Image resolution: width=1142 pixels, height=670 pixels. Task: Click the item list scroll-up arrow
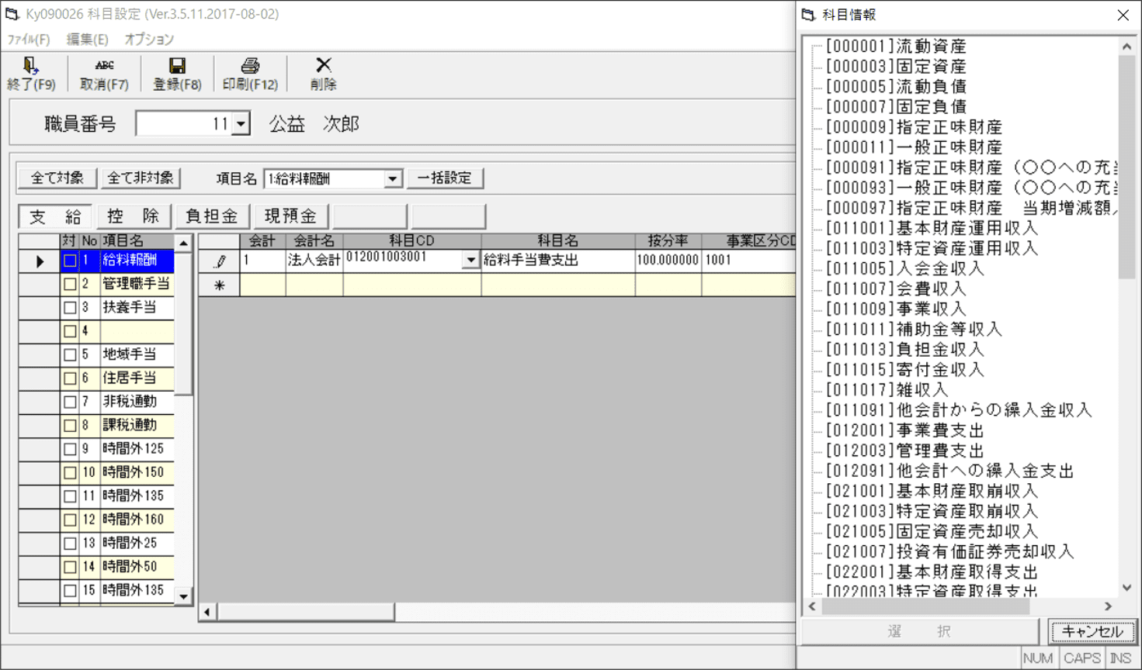pyautogui.click(x=183, y=243)
